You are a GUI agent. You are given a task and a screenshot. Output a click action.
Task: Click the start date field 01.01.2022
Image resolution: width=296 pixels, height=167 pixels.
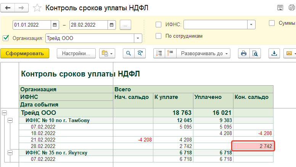point(32,25)
